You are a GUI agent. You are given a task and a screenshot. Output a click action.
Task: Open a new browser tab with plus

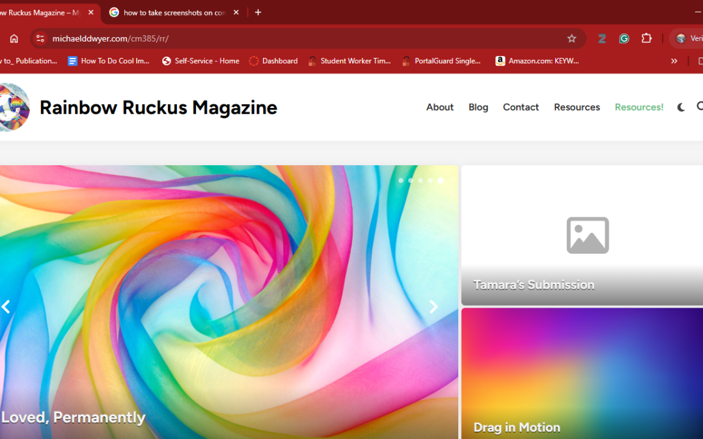(258, 12)
